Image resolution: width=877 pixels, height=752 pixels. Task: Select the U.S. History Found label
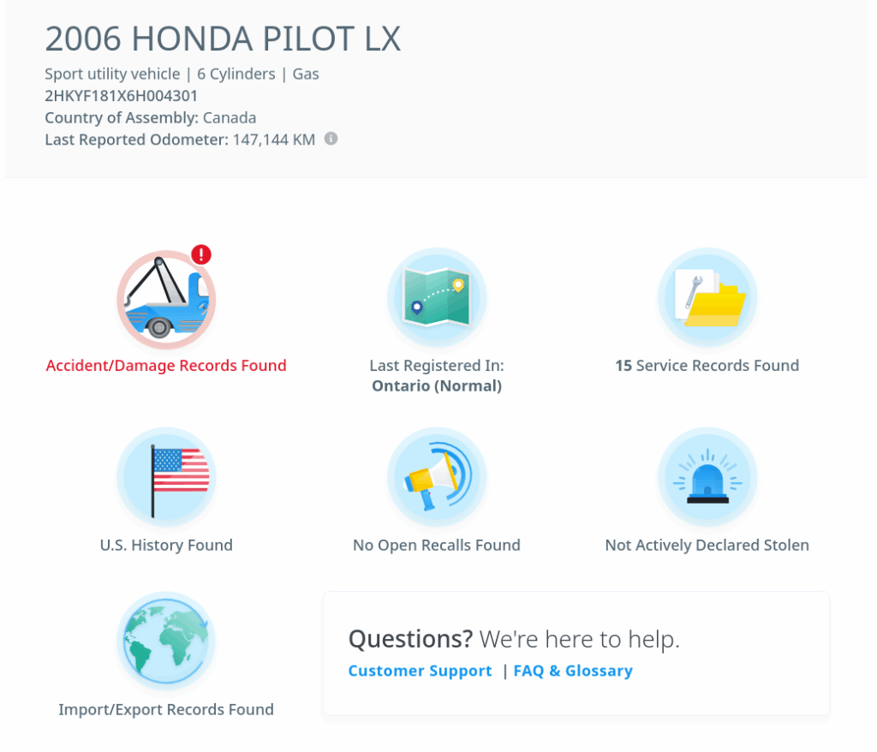tap(166, 546)
